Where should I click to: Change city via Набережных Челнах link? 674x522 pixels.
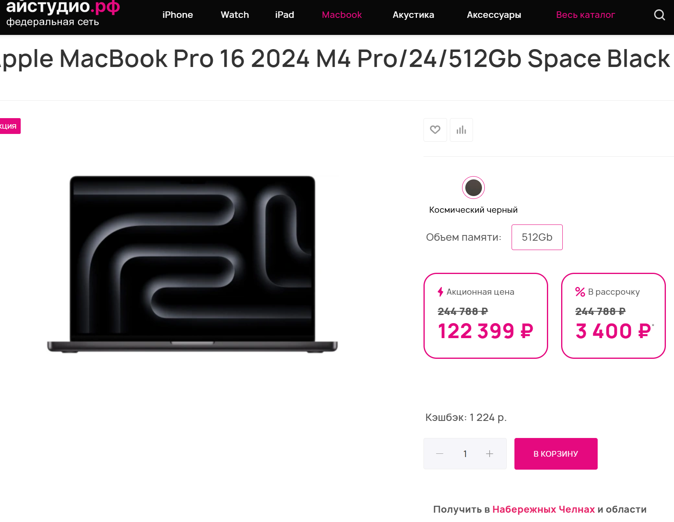click(543, 509)
